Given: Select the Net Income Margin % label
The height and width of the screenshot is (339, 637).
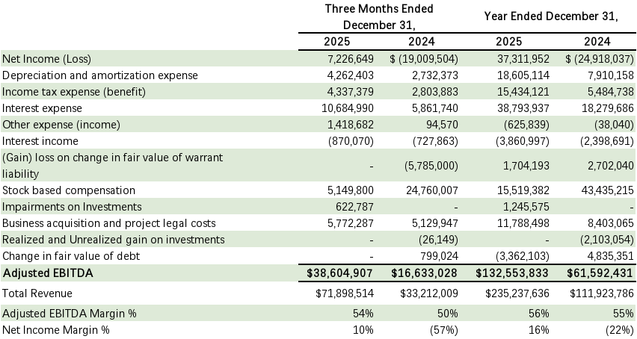Looking at the screenshot, I should (x=55, y=331).
